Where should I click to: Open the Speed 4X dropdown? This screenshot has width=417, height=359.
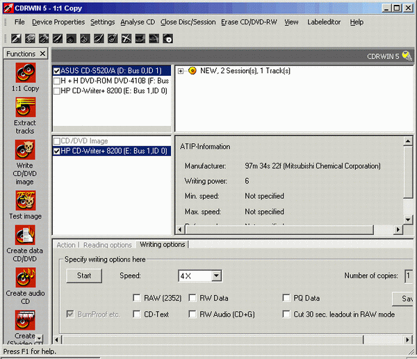pos(216,276)
